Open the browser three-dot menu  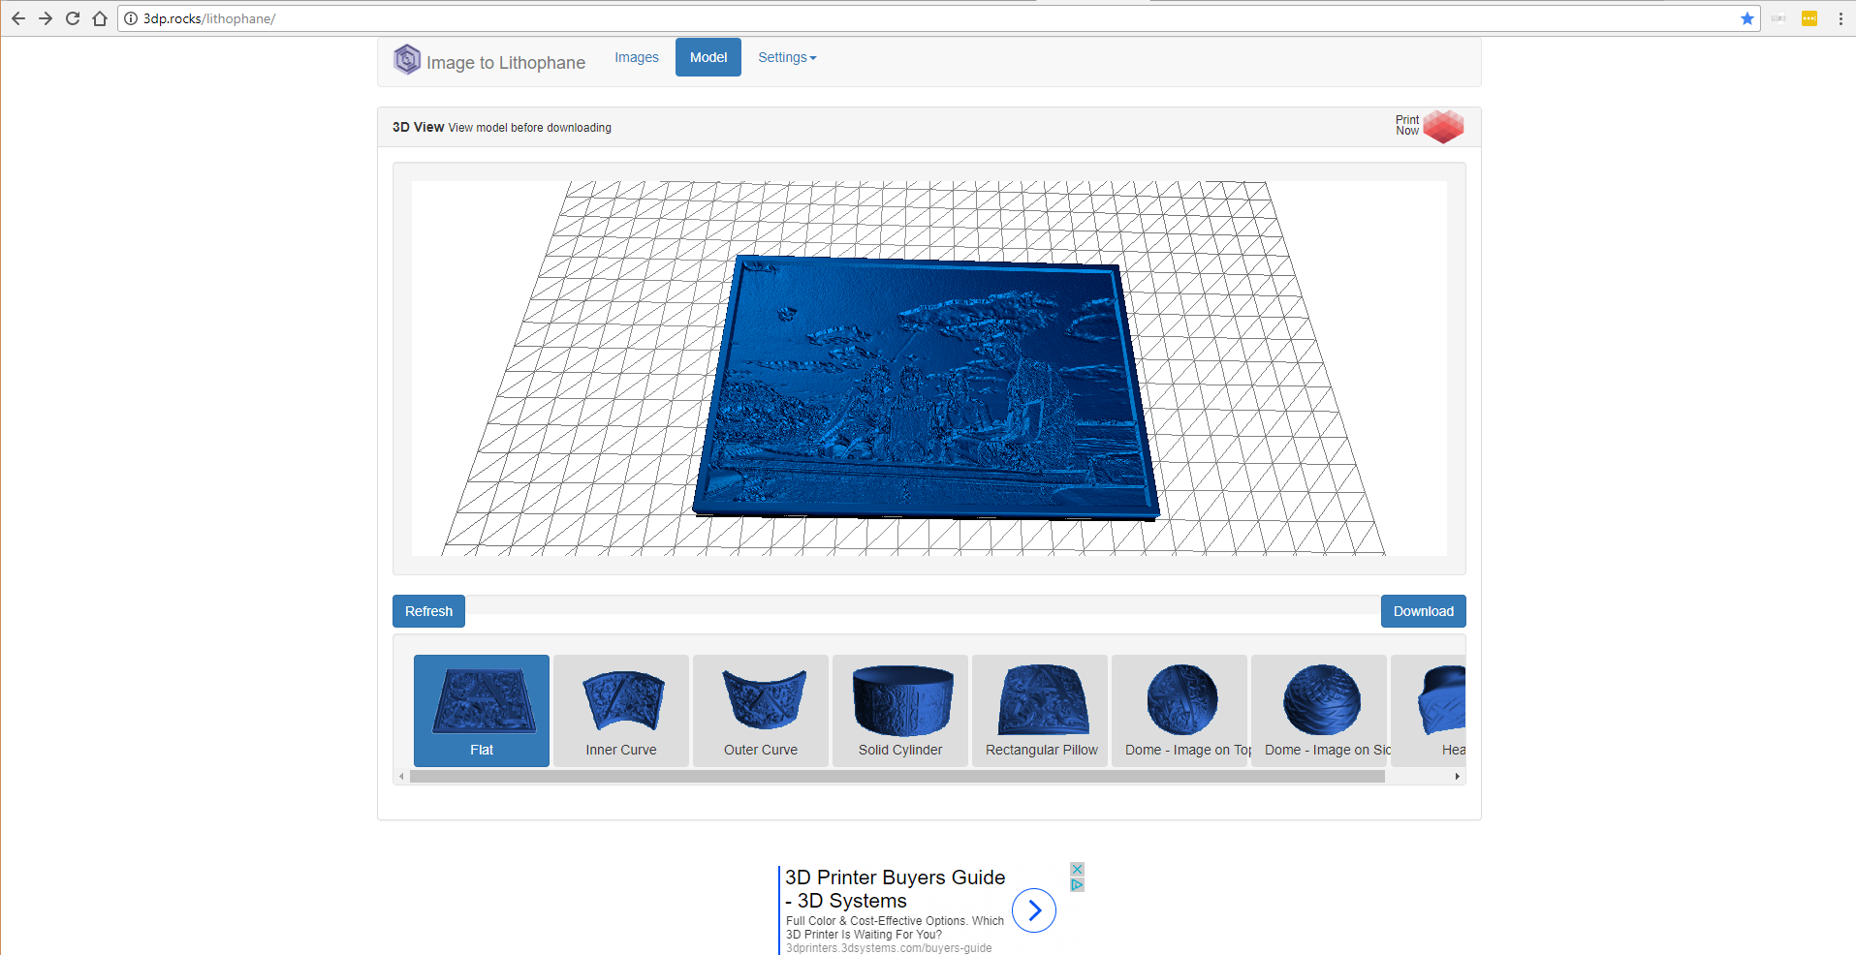click(1840, 18)
